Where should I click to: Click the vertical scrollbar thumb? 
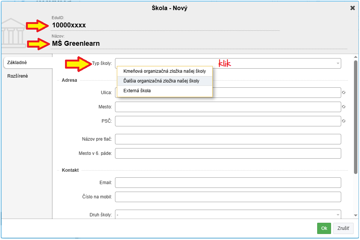click(x=355, y=116)
